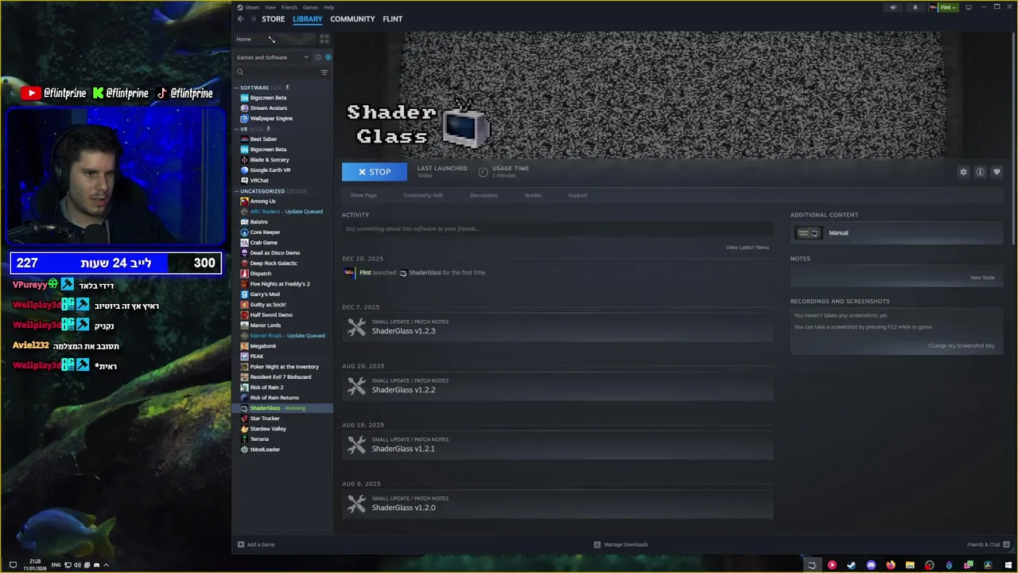Open ShaderGlass Store Page tab

(x=363, y=195)
